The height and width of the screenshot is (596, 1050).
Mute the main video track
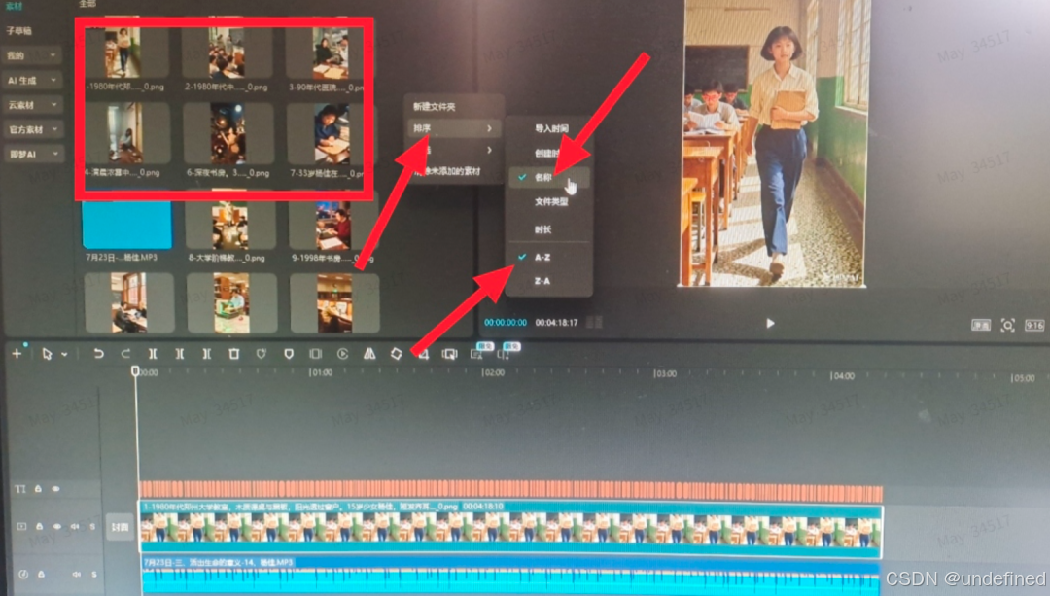(75, 527)
